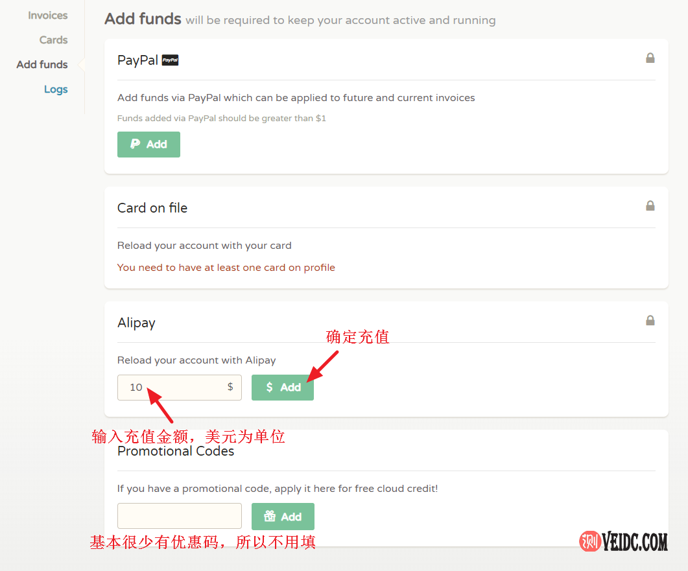Click 'You need to have at least one card' warning
Image resolution: width=688 pixels, height=571 pixels.
tap(226, 268)
